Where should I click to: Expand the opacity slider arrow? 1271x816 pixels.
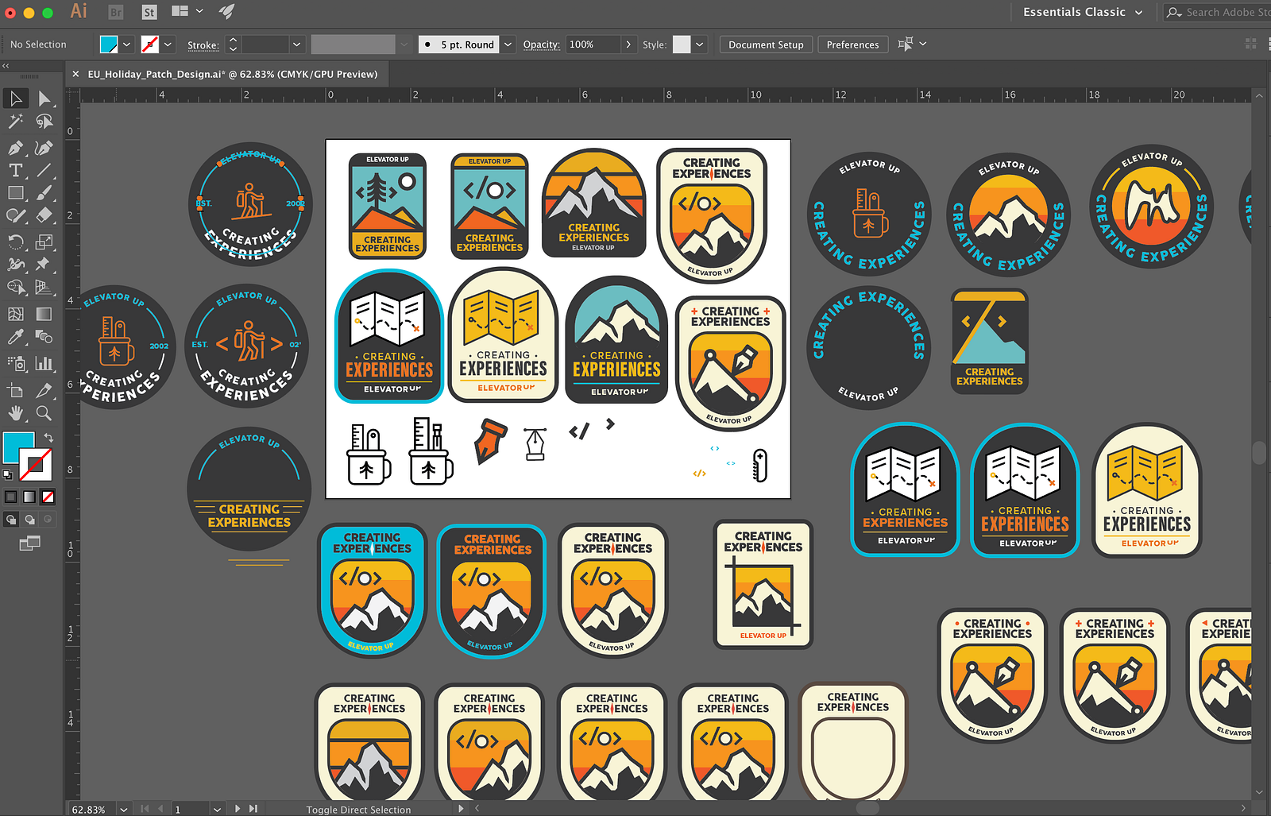[628, 44]
